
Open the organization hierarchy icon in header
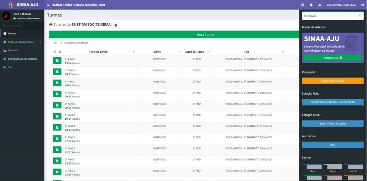(x=319, y=5)
